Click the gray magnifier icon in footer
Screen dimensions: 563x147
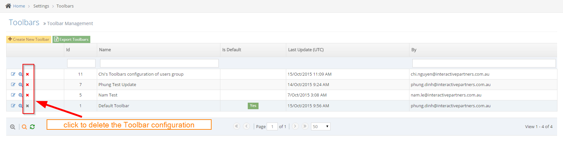point(12,127)
